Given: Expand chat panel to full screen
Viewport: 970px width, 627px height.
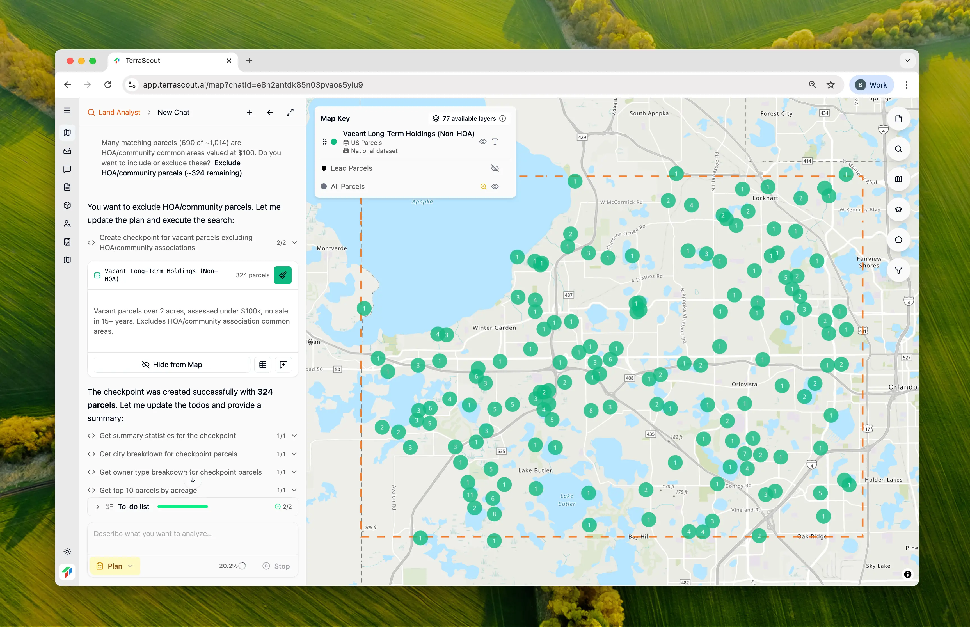Looking at the screenshot, I should pos(290,112).
